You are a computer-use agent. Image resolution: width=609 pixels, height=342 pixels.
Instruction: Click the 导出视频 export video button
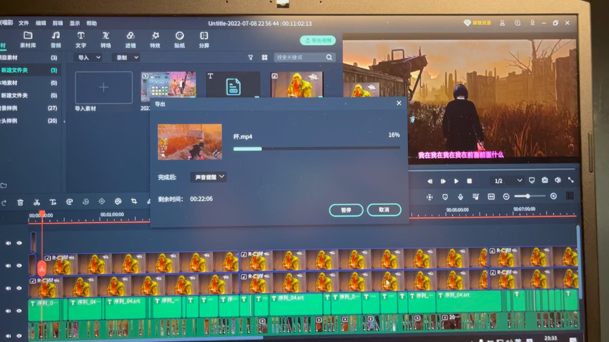pyautogui.click(x=318, y=41)
